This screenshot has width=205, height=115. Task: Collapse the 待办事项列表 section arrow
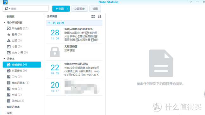tap(4, 23)
